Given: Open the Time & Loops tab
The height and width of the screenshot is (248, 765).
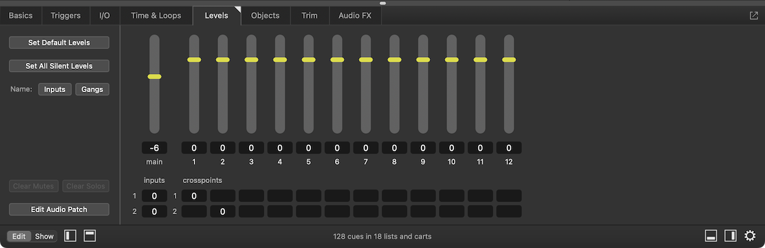Looking at the screenshot, I should [156, 16].
